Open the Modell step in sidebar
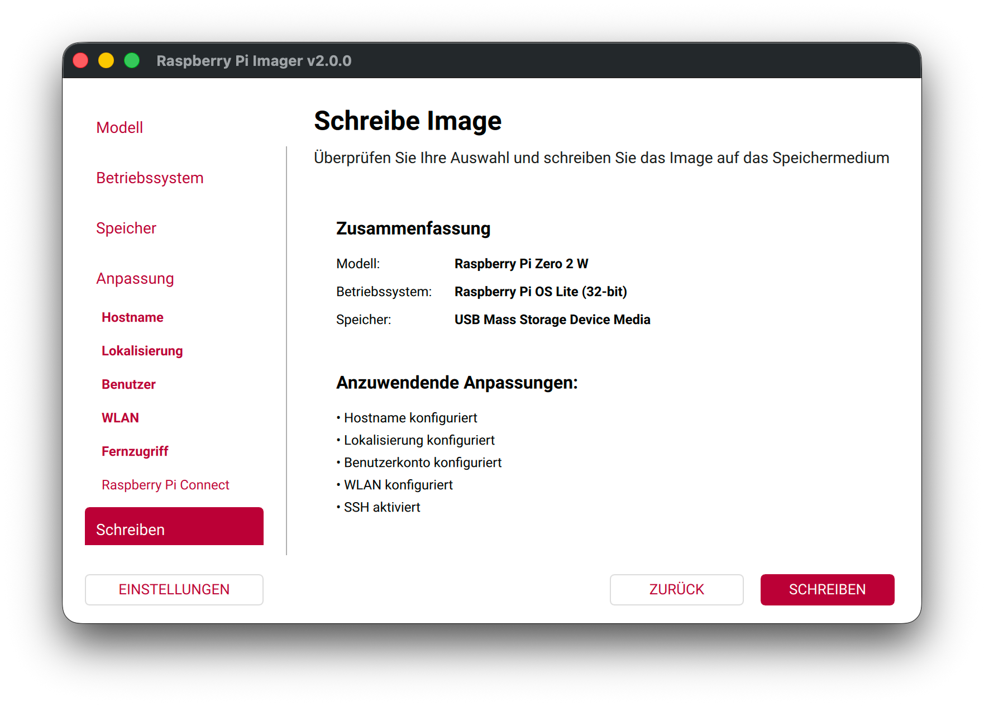Screen dimensions: 984x706 click(120, 128)
